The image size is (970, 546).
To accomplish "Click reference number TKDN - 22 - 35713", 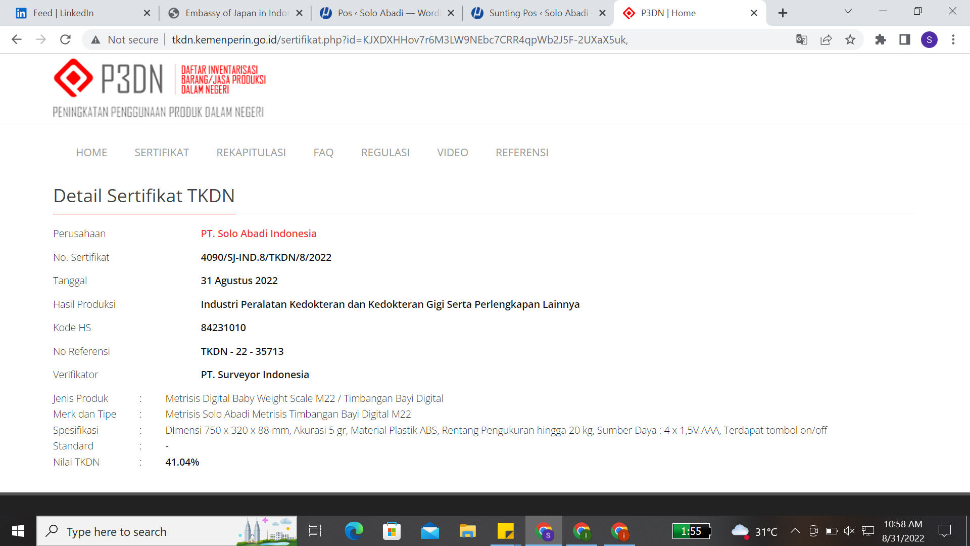I will (243, 351).
